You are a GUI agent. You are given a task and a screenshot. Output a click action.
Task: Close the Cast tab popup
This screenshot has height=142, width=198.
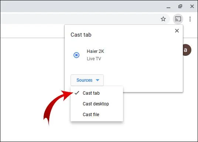coord(177,31)
